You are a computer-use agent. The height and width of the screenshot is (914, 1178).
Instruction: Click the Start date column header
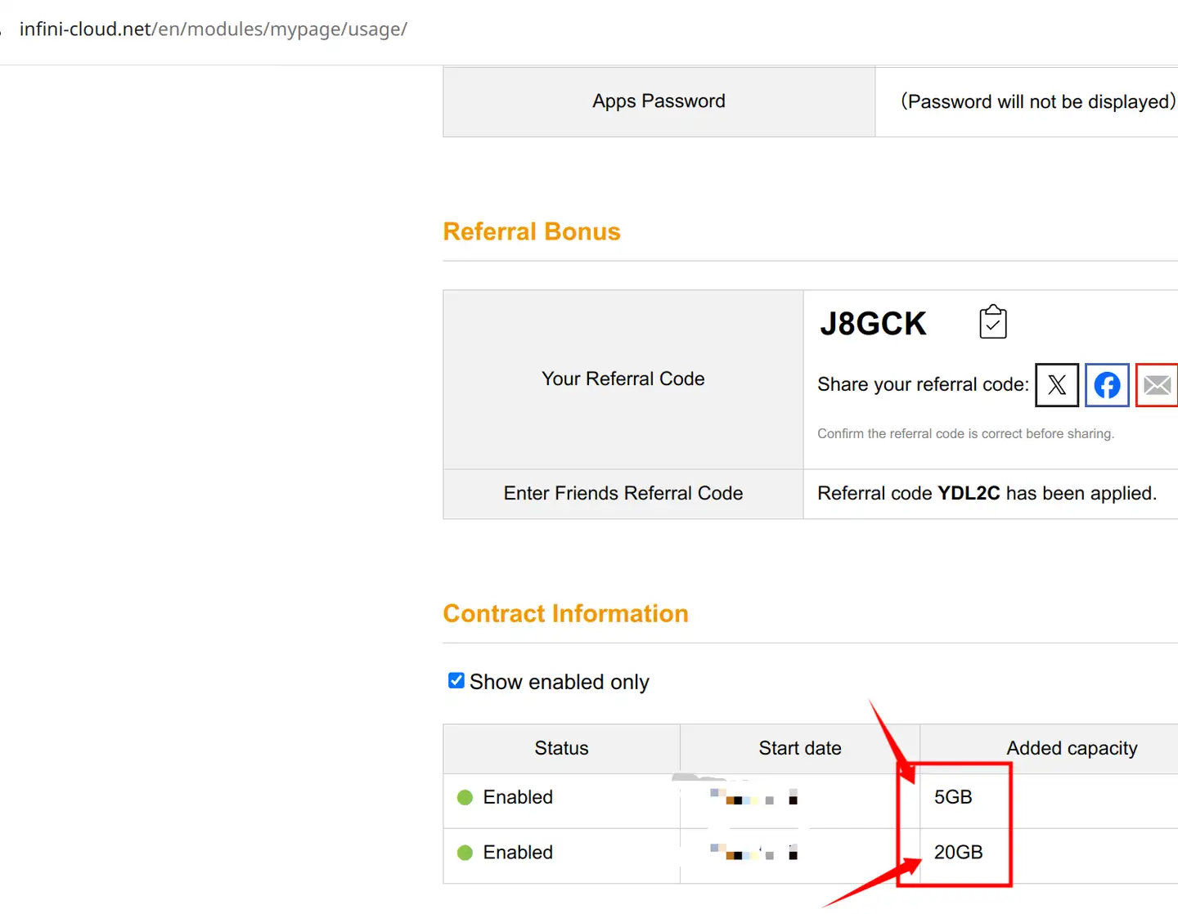799,748
